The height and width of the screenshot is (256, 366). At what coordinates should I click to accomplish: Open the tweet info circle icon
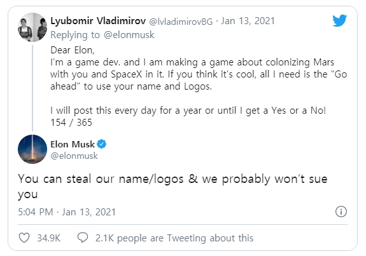341,212
